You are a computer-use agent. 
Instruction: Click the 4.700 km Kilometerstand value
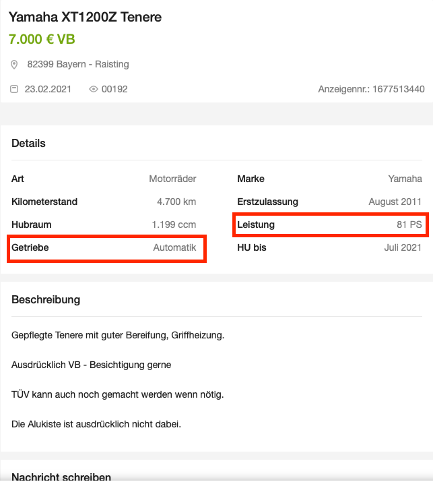click(176, 202)
